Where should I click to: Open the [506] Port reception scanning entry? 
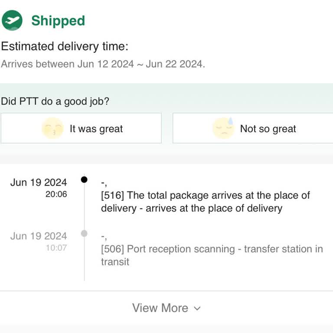coord(212,255)
